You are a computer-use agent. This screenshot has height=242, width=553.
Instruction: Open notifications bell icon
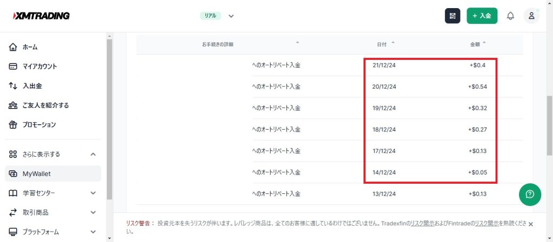510,16
